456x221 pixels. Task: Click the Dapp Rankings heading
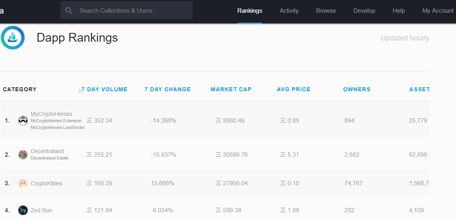(x=77, y=38)
